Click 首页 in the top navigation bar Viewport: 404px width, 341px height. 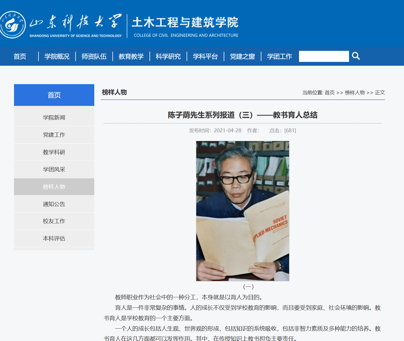click(20, 56)
